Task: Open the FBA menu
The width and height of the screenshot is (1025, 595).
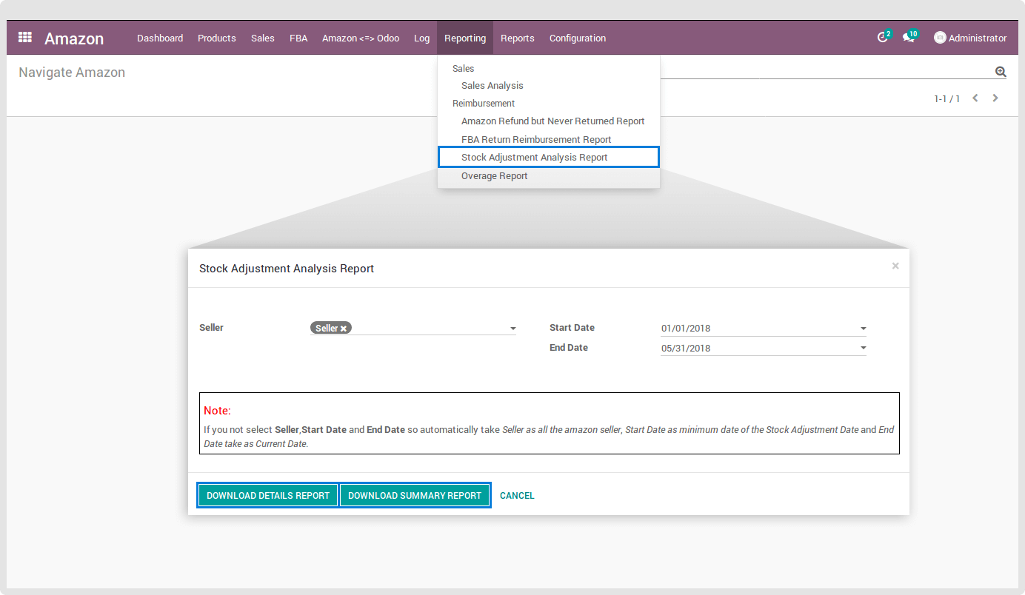Action: 298,38
